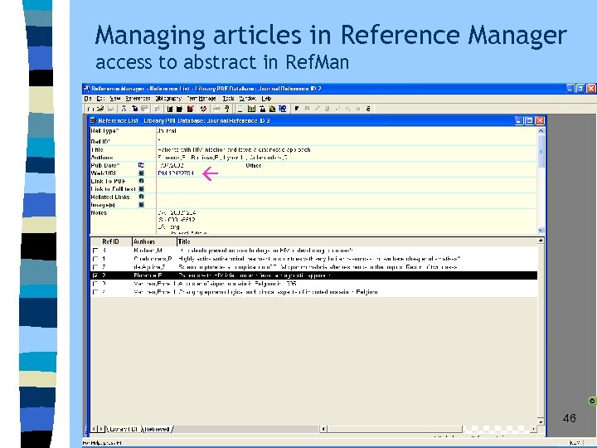Click the icon beside the Web/URL field
The width and height of the screenshot is (597, 448).
[141, 173]
